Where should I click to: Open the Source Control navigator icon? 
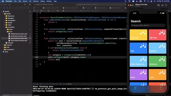click(x=7, y=8)
